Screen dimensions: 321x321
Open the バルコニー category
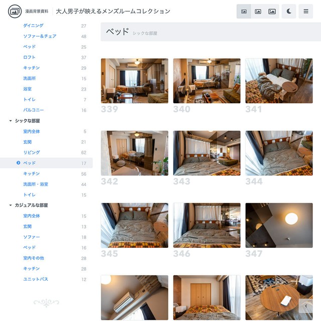click(34, 110)
